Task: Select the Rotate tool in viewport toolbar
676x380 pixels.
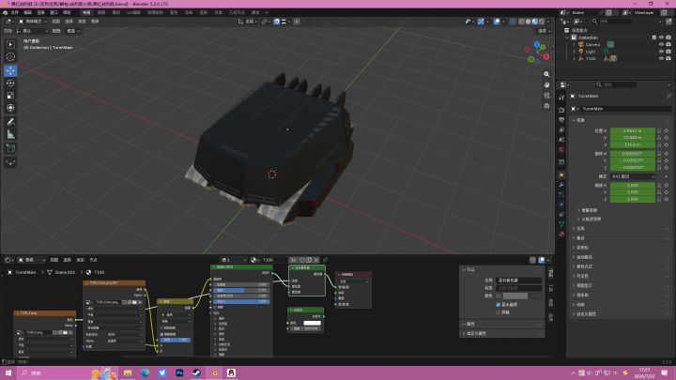Action: click(x=10, y=83)
